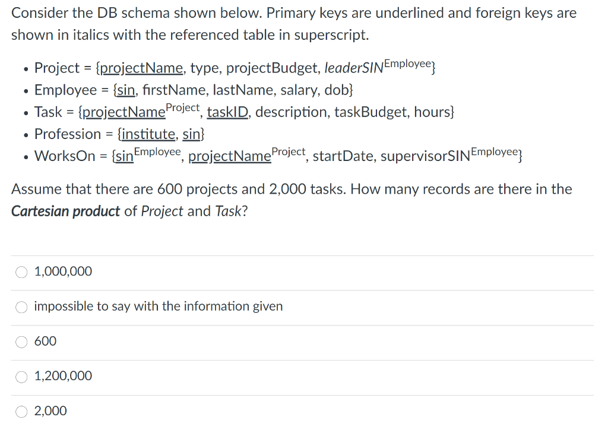Click the radio circle before 1,000,000
The image size is (608, 439).
coord(21,272)
